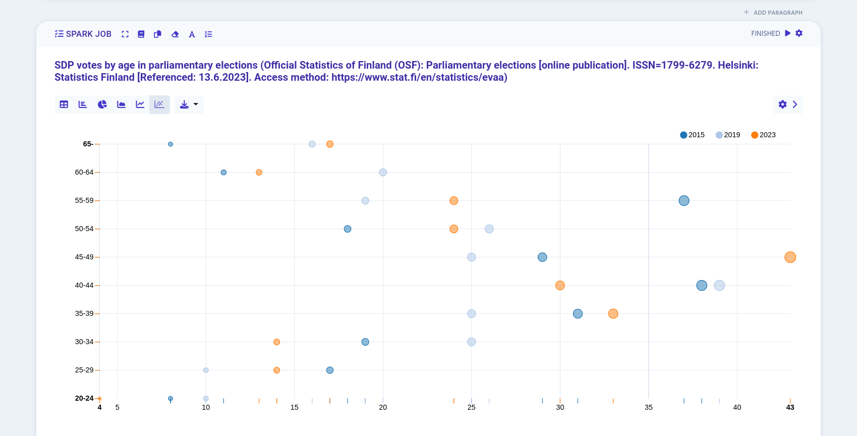Click the chart title heading text
Viewport: 857px width, 436px height.
click(x=407, y=71)
